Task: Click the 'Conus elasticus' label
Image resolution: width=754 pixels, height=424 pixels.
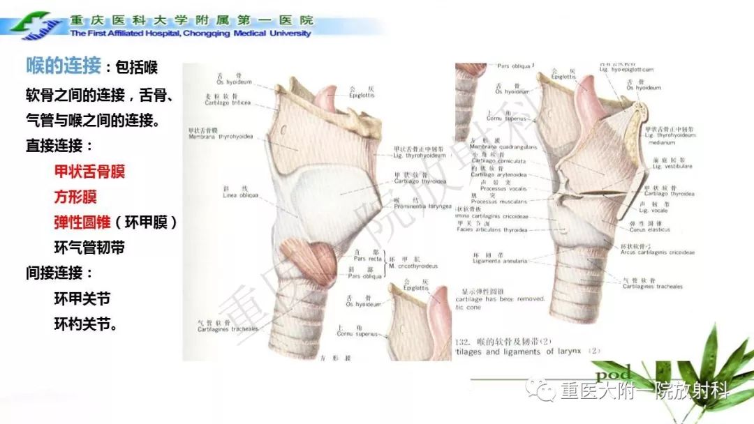Action: (649, 229)
